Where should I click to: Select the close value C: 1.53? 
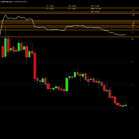click(50, 9)
